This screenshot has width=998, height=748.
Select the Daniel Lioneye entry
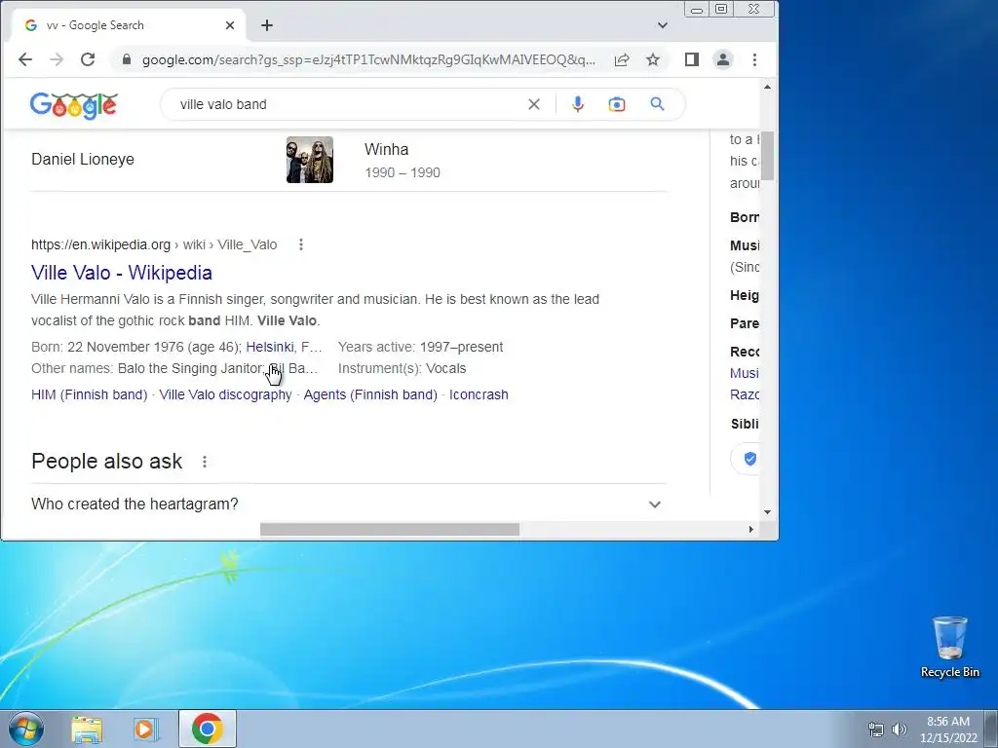(83, 159)
